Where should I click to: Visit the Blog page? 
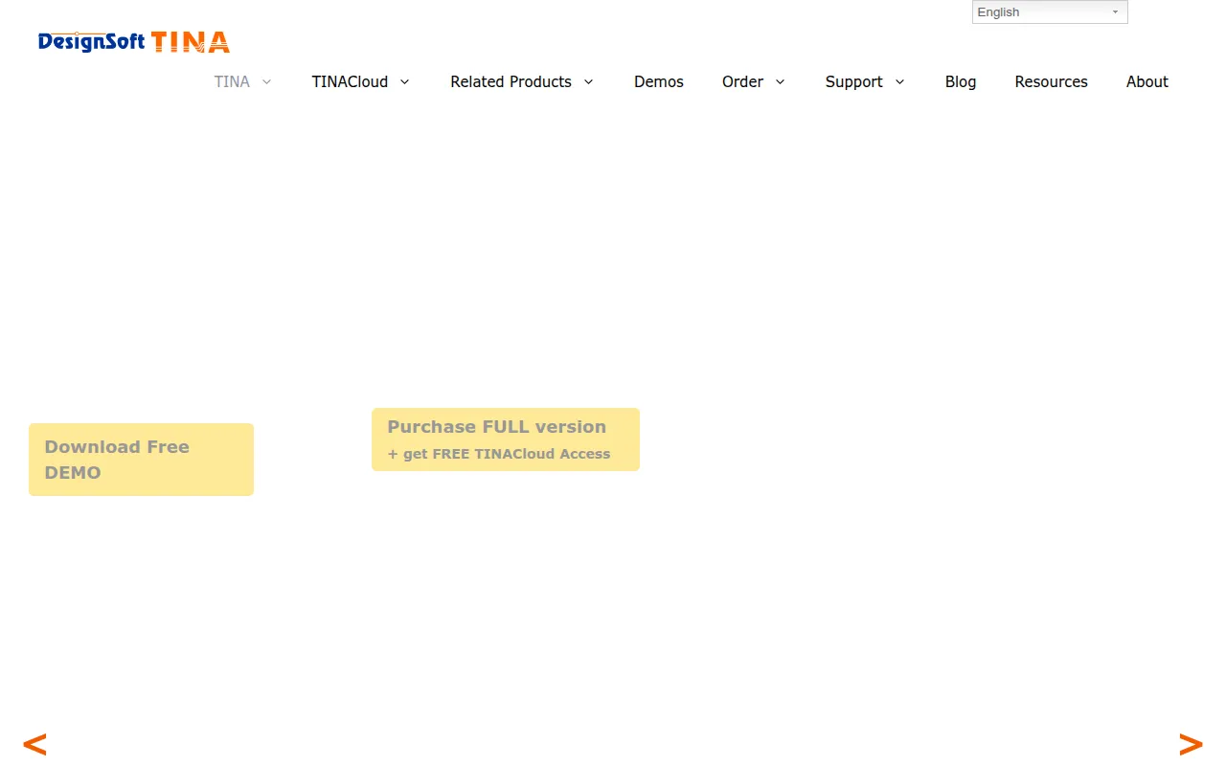coord(961,82)
